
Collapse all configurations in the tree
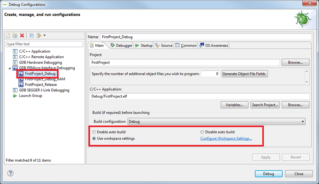(x=31, y=35)
